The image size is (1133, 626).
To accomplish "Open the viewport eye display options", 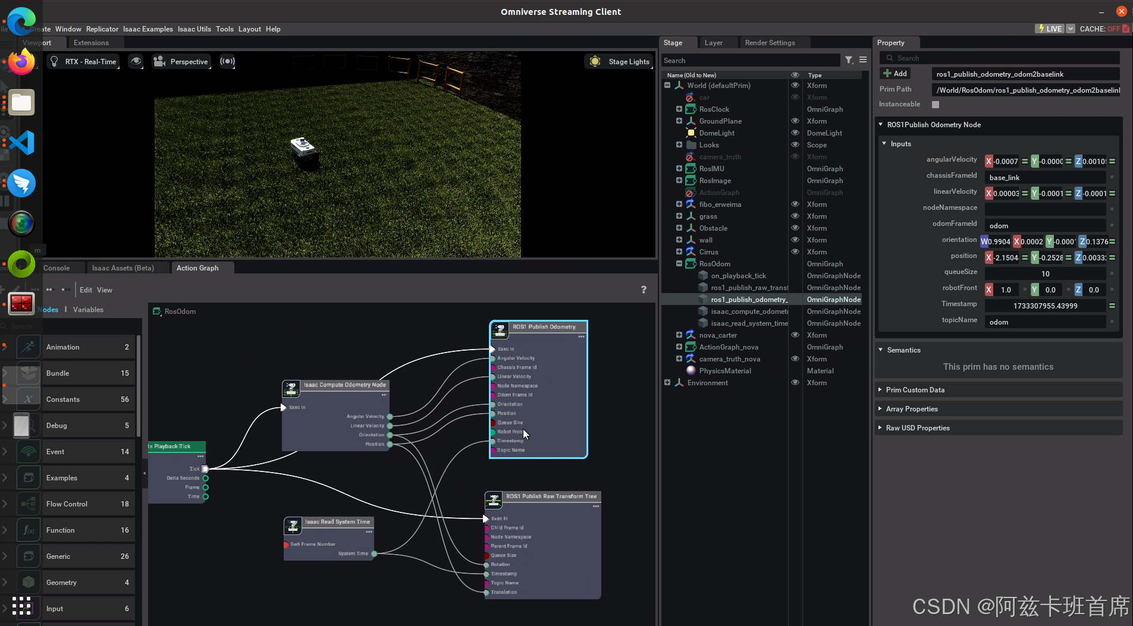I will click(136, 61).
